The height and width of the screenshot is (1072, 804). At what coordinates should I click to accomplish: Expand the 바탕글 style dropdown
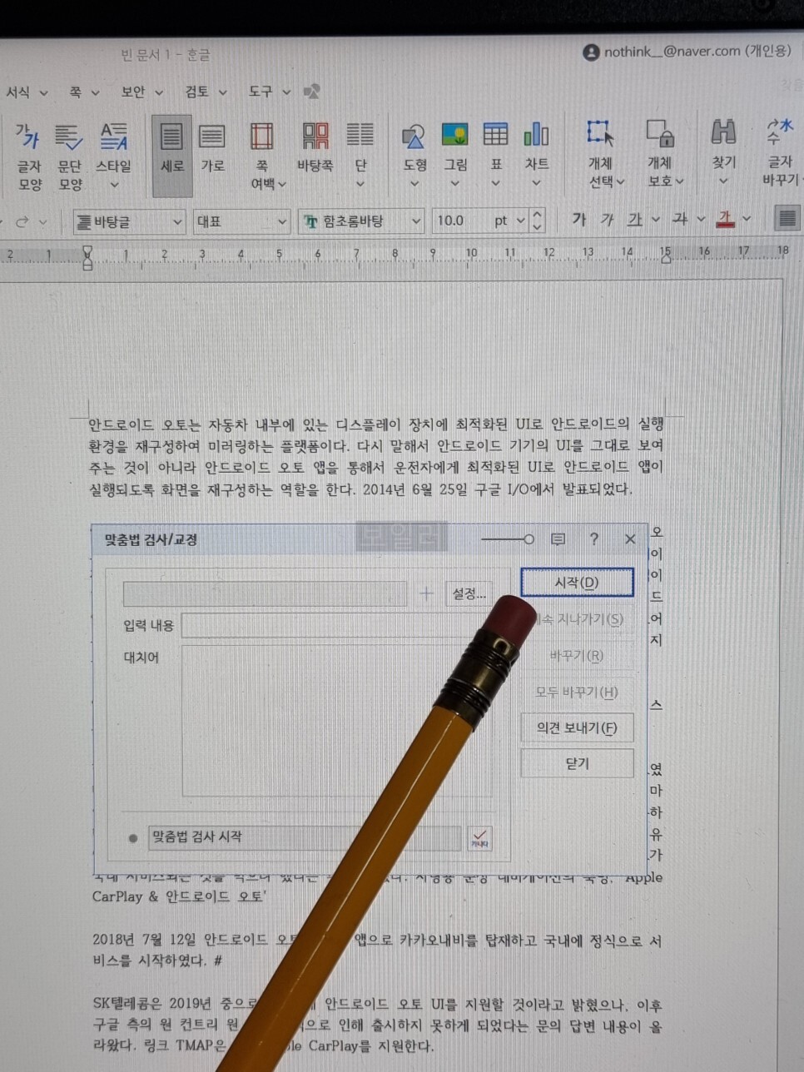(x=177, y=221)
